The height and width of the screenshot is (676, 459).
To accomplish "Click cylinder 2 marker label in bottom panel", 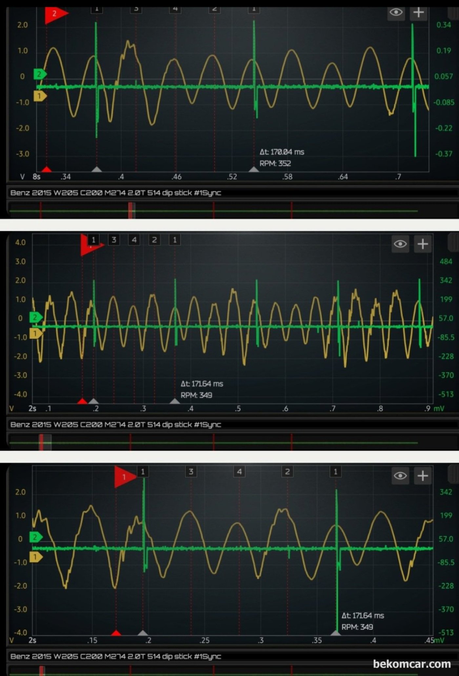I will [288, 472].
